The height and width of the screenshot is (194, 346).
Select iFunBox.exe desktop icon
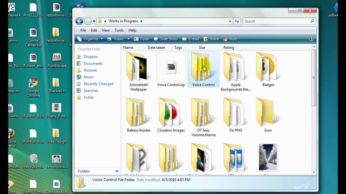click(x=57, y=60)
